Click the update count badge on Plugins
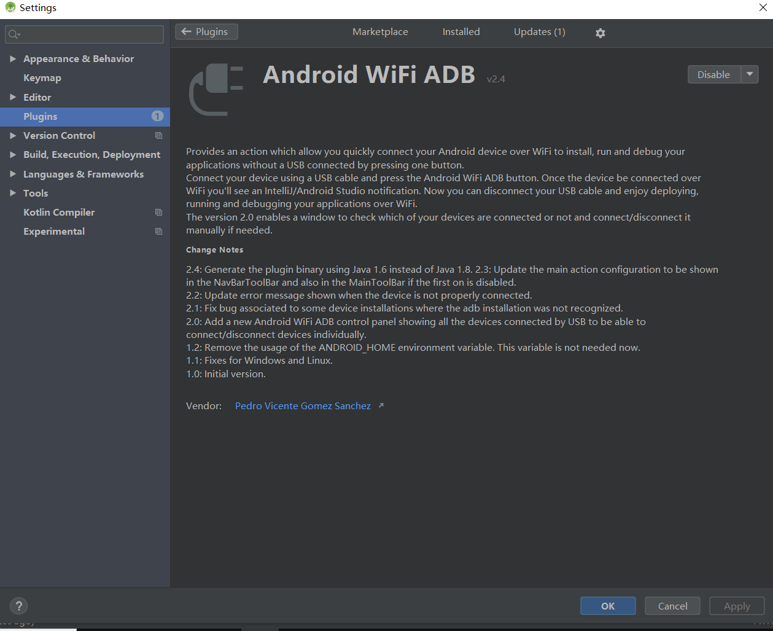Screen dimensions: 773x631 pos(157,116)
